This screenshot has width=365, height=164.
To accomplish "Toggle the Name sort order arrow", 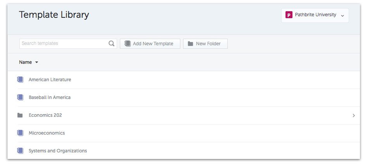I will [x=36, y=62].
